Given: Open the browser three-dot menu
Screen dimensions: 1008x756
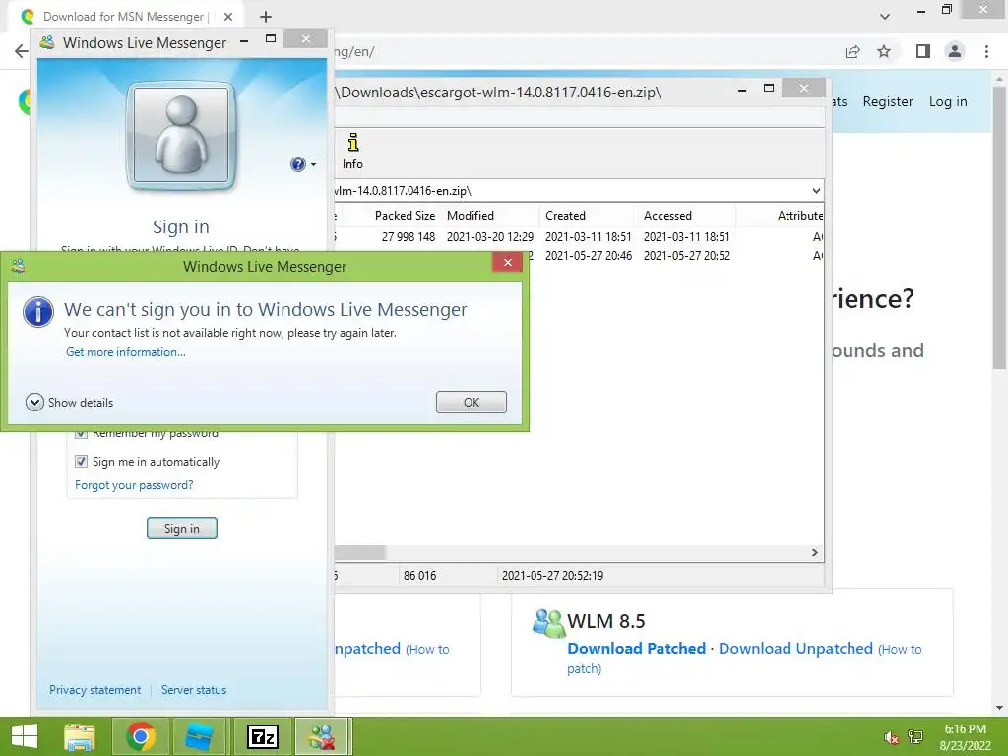Looking at the screenshot, I should click(986, 51).
